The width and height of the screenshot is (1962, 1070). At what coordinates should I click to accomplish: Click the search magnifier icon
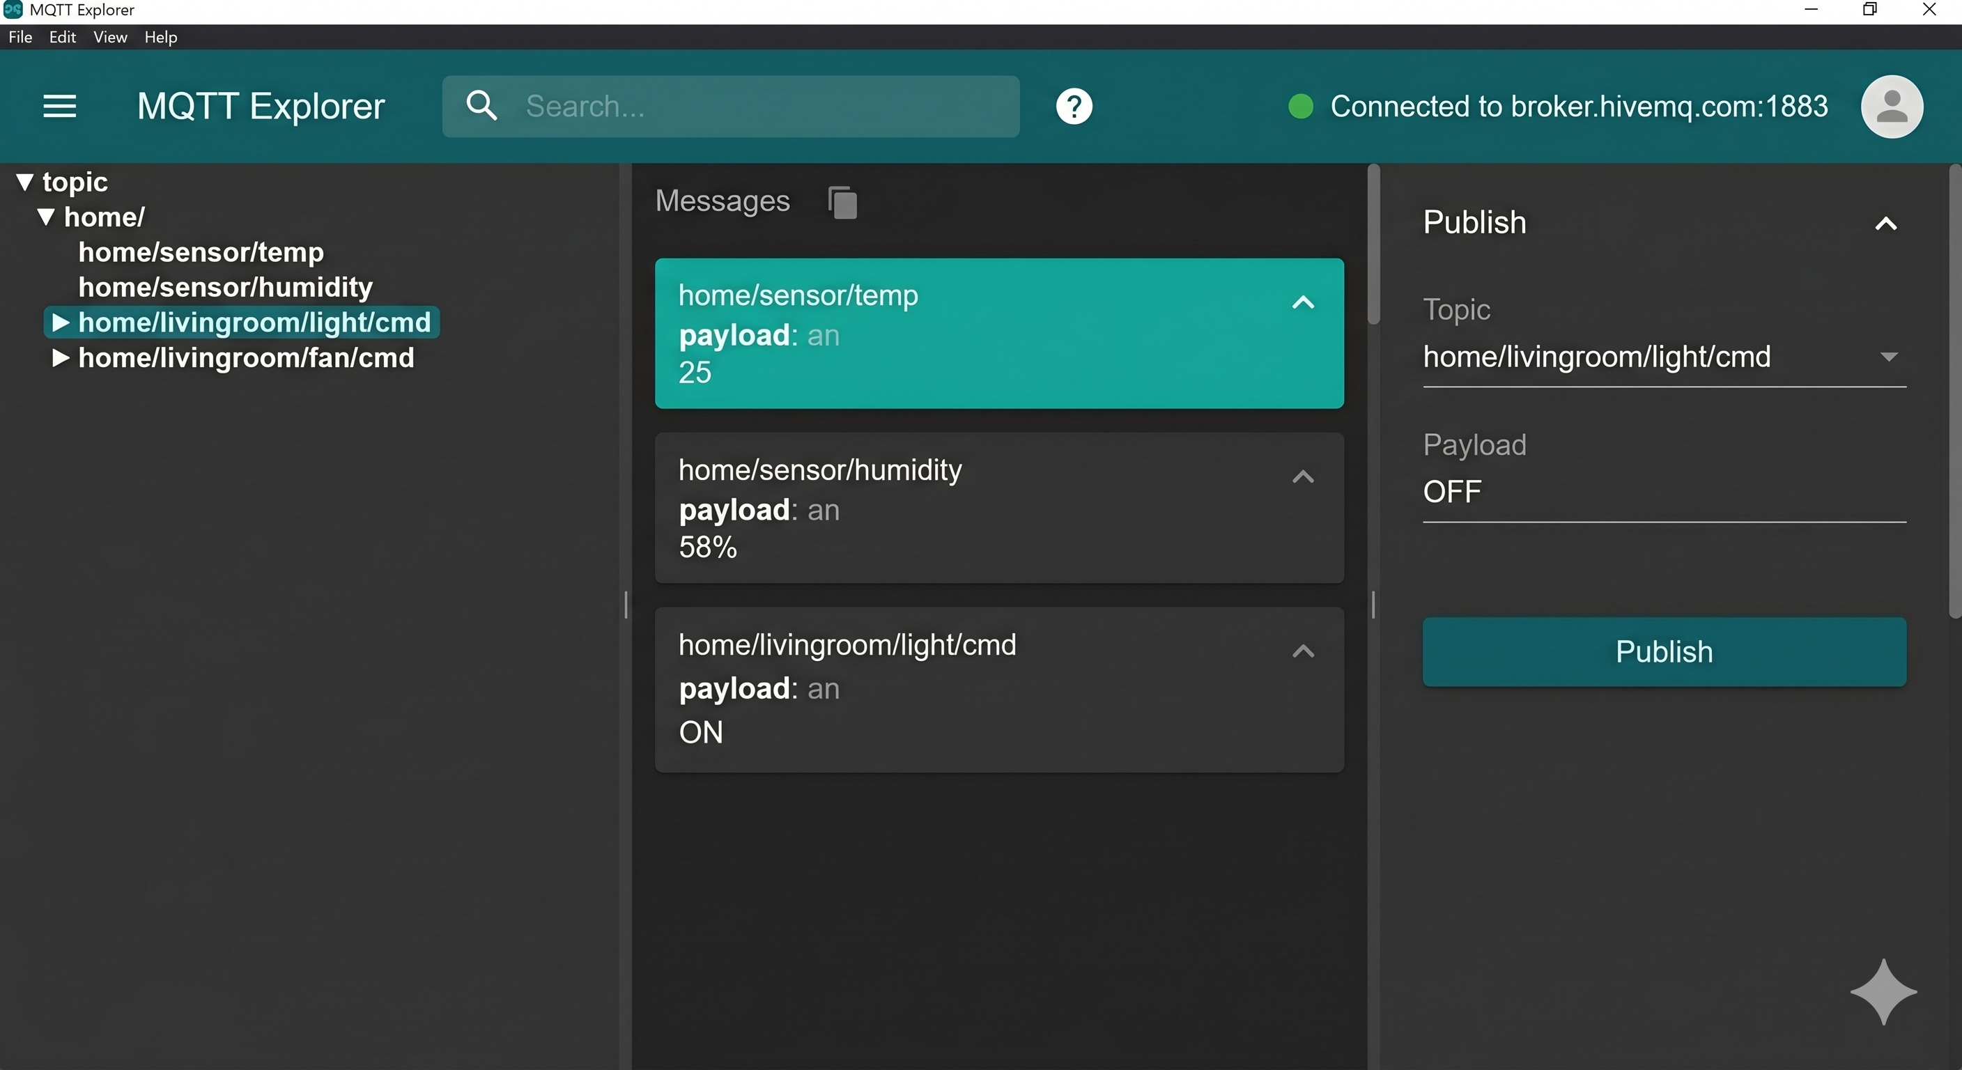[x=481, y=106]
